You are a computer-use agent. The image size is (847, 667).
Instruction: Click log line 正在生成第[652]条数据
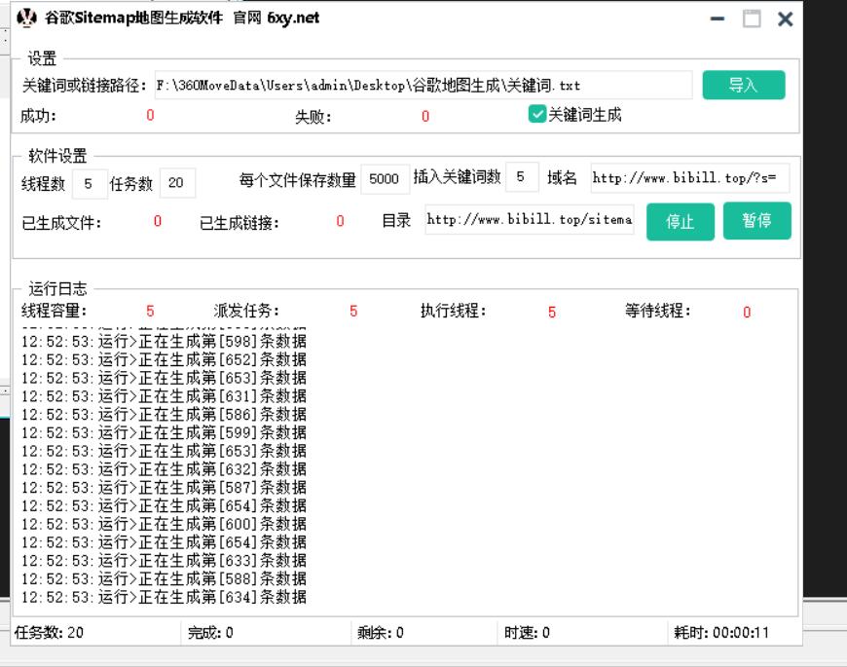click(x=164, y=359)
